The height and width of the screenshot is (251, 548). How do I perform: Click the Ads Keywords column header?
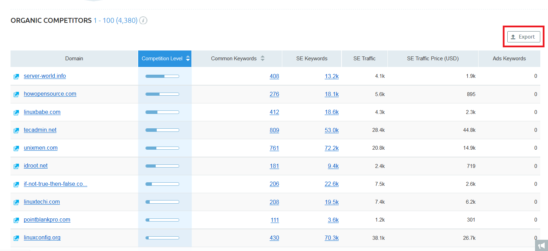pyautogui.click(x=509, y=59)
